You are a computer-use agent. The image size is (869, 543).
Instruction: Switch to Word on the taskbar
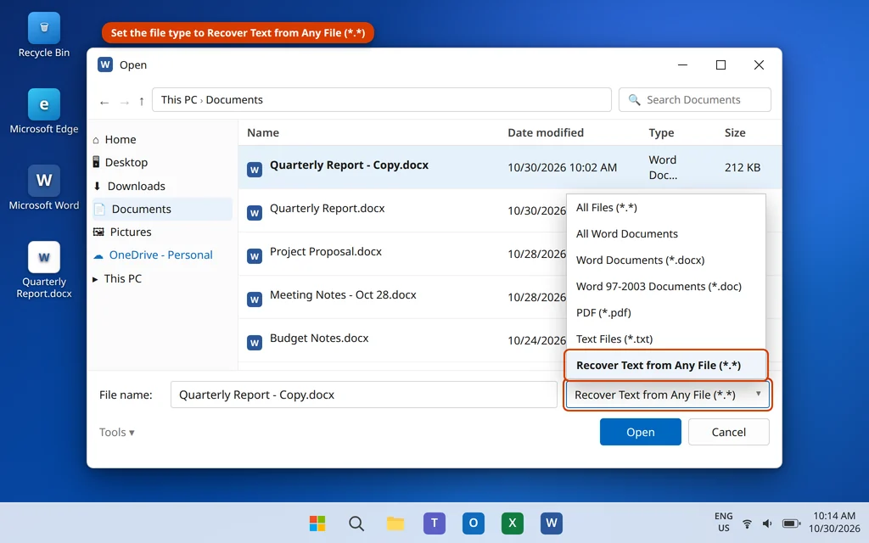tap(552, 523)
